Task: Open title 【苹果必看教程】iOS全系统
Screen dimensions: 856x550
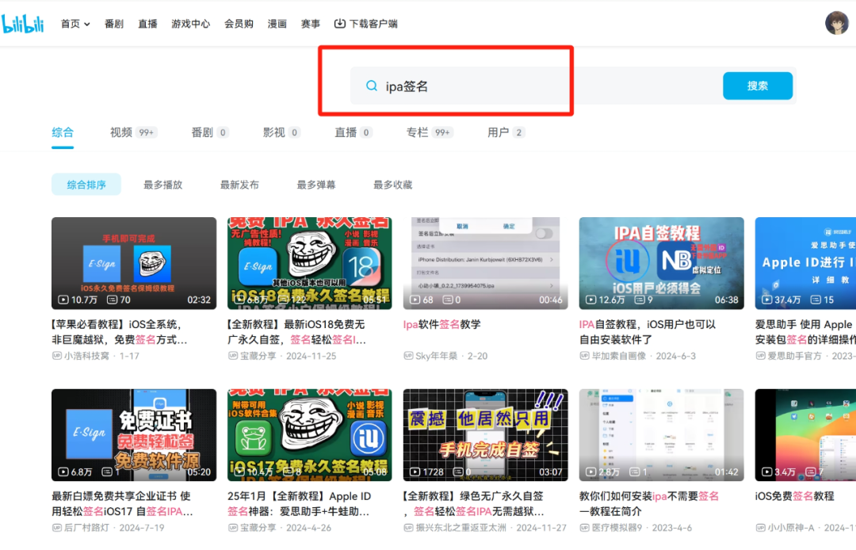Action: [119, 332]
